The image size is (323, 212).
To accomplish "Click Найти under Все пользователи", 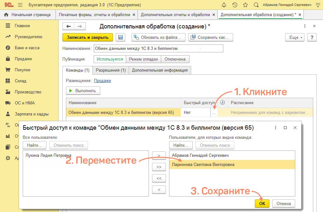I will click(x=34, y=145).
